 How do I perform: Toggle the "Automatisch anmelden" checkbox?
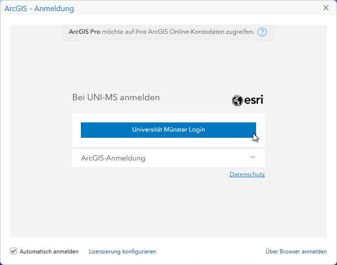13,251
